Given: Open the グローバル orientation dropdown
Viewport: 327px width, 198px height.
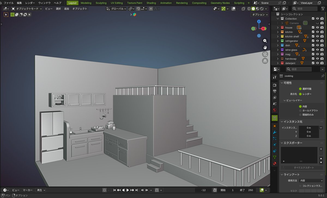Looking at the screenshot, I should [116, 9].
